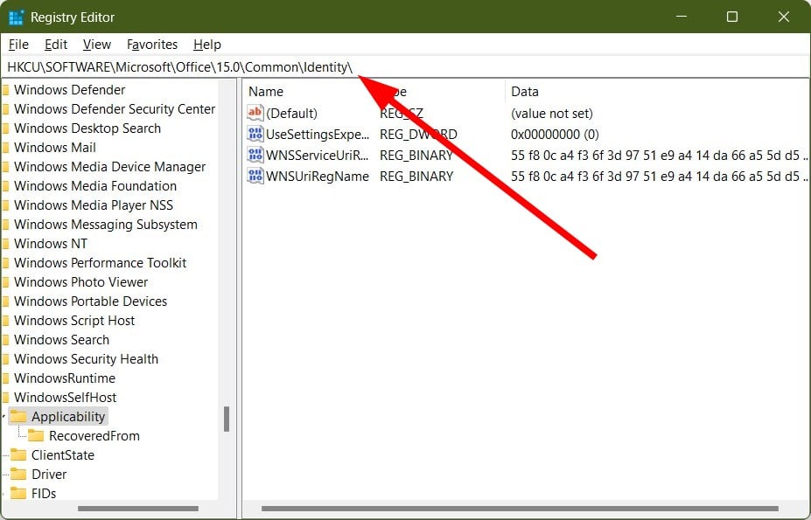Click REG_BINARY type of WNSUriRegName row
Image resolution: width=811 pixels, height=520 pixels.
[416, 177]
